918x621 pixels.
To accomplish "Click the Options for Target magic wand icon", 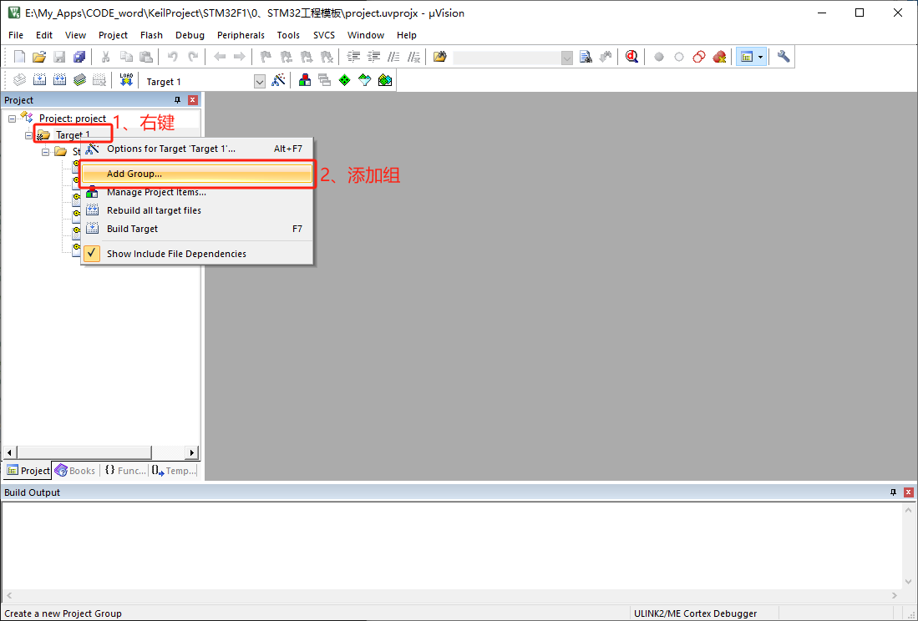I will pyautogui.click(x=279, y=80).
